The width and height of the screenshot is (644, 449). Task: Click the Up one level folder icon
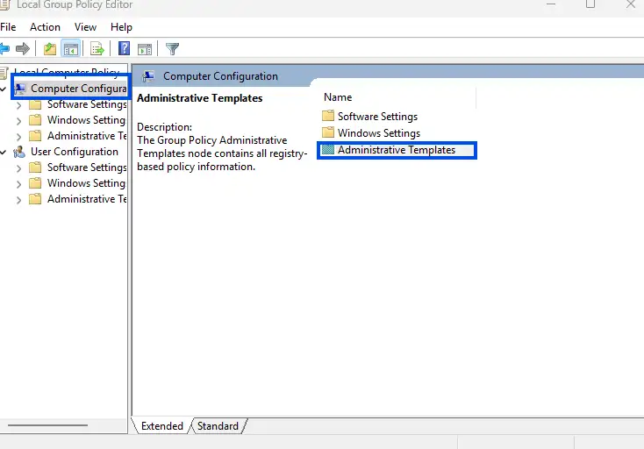[x=50, y=49]
